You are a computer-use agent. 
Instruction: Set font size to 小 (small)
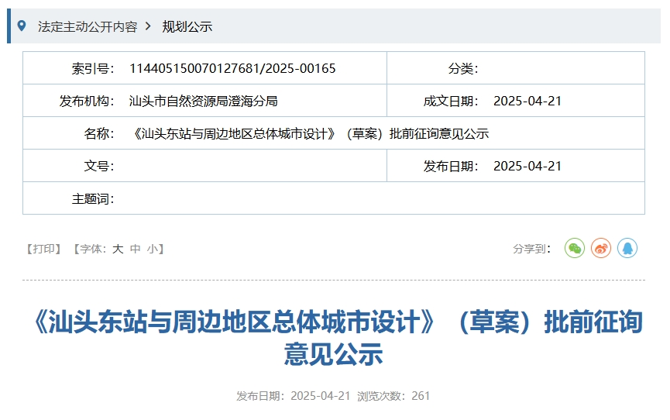(152, 249)
